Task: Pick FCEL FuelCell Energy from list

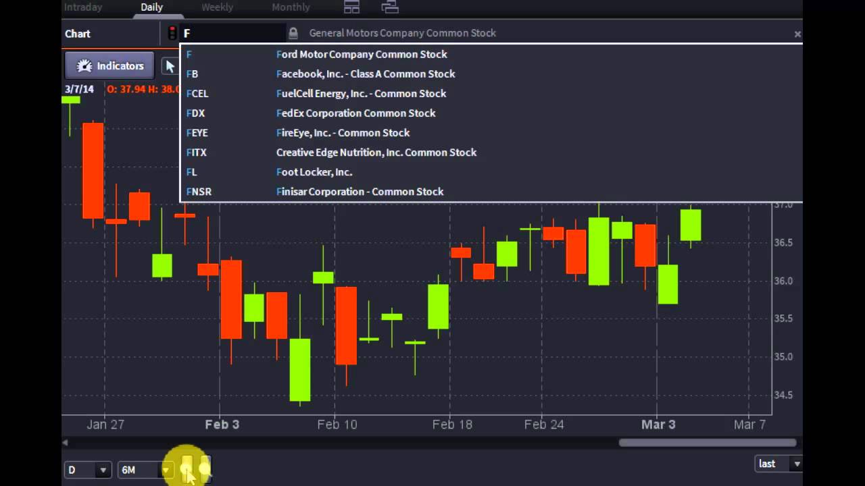Action: (491, 93)
